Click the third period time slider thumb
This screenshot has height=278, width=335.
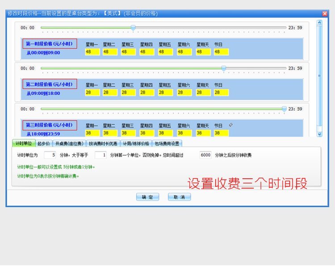(x=284, y=109)
